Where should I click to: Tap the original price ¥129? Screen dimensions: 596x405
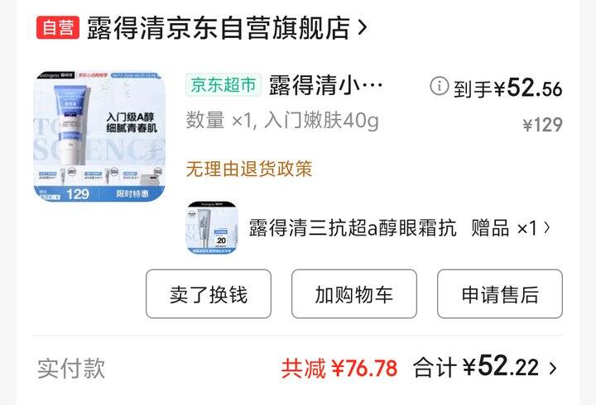(543, 125)
